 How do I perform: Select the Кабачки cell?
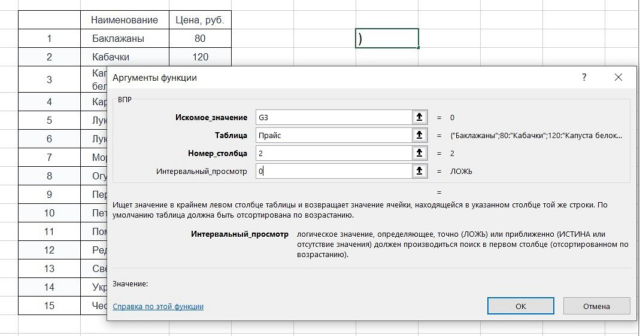coord(125,57)
